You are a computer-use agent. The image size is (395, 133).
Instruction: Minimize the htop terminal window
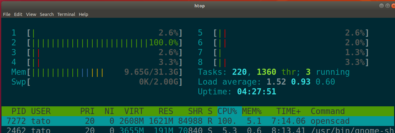point(381,6)
